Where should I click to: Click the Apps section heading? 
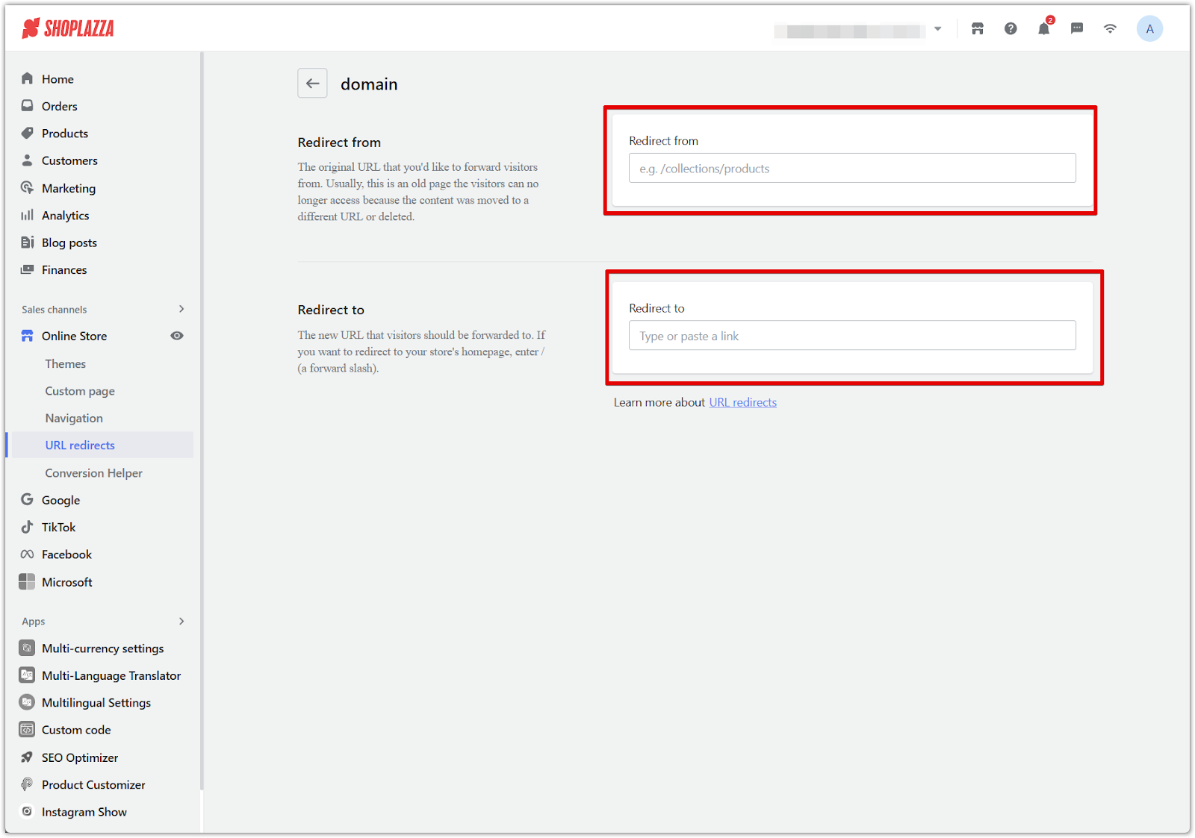(x=34, y=622)
